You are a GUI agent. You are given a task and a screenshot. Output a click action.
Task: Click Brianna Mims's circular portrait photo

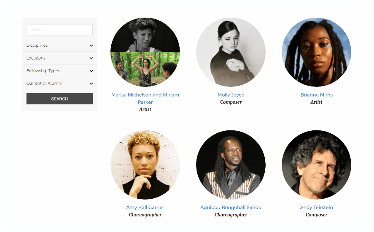click(x=316, y=52)
